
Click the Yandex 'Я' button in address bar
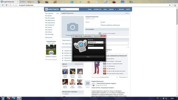pyautogui.click(x=7, y=5)
